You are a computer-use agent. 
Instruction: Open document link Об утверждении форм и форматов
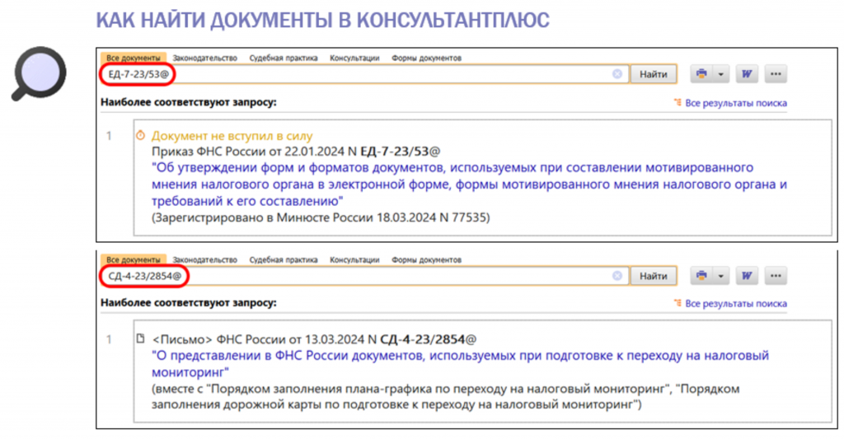469,184
